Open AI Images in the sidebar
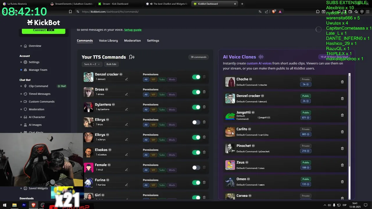Screen dimensions: 372x209 (35, 125)
